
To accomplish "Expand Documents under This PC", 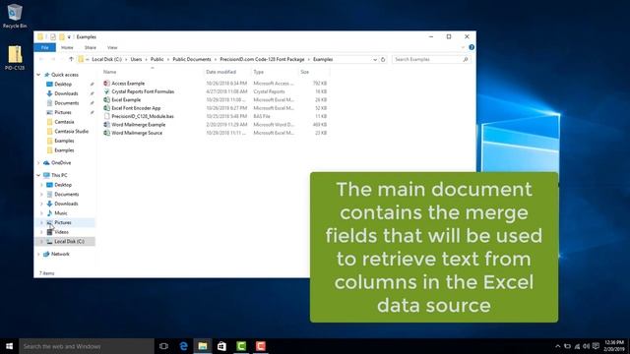I will [41, 195].
